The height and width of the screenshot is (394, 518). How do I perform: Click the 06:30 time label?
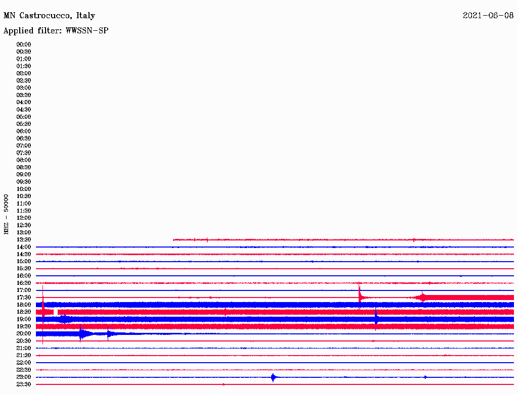24,138
